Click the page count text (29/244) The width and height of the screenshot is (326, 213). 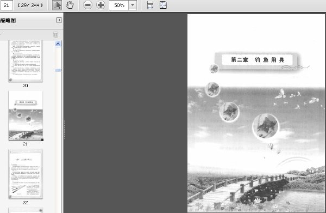tap(30, 5)
